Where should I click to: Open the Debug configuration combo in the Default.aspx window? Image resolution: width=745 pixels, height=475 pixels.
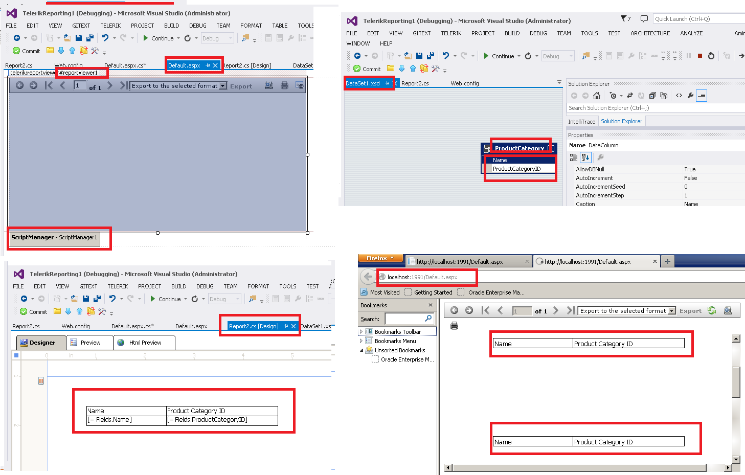tap(217, 38)
